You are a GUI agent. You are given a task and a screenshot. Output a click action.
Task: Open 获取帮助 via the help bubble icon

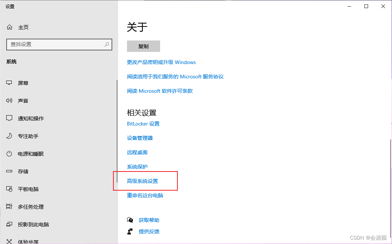[130, 219]
